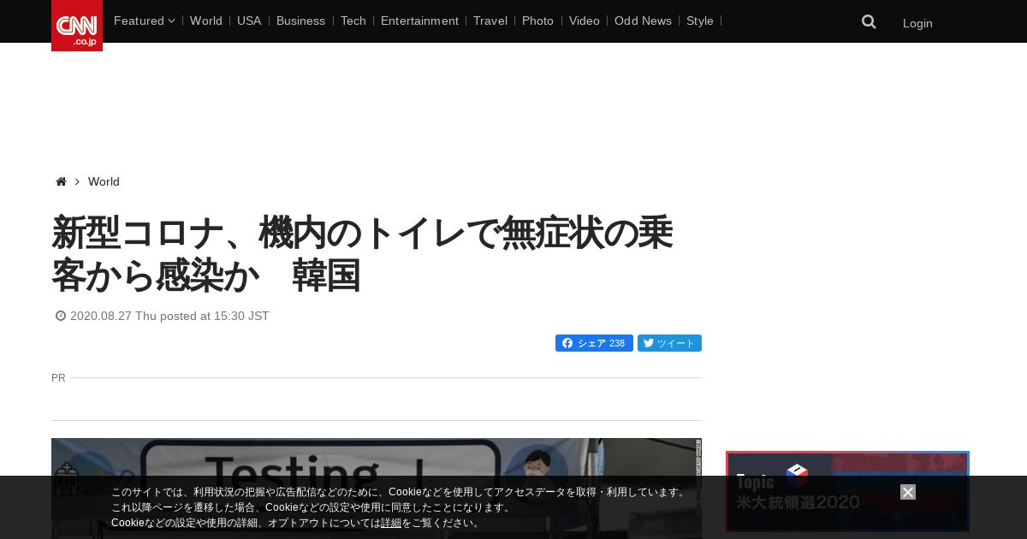Close the cookie notice banner
Viewport: 1027px width, 539px height.
[x=908, y=492]
